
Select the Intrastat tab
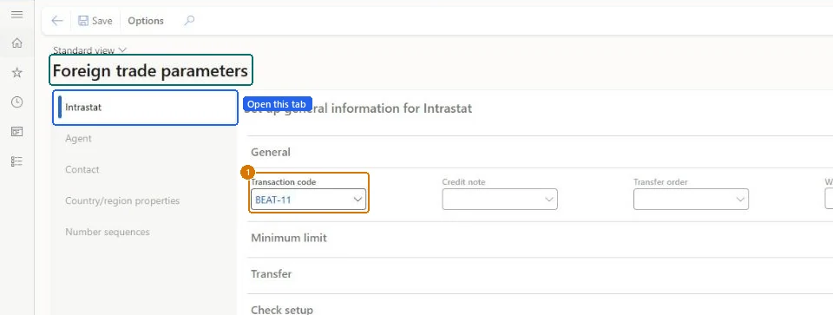click(145, 108)
